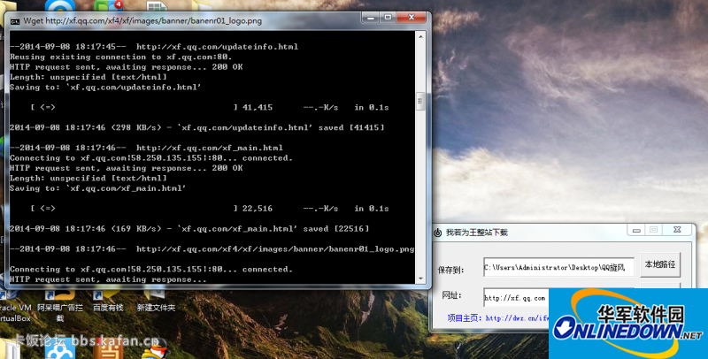Open the QQ penguin desktop icon
The image size is (708, 359).
point(156,349)
